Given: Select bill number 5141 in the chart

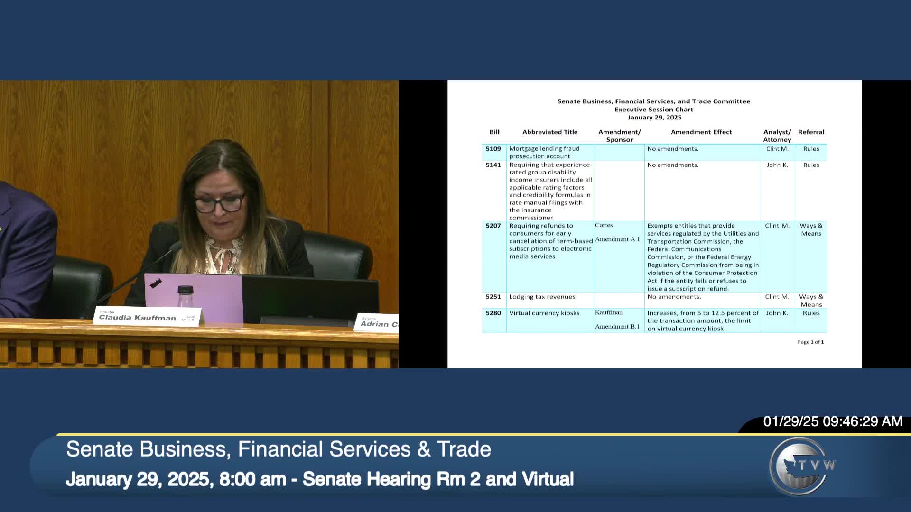Looking at the screenshot, I should (493, 165).
